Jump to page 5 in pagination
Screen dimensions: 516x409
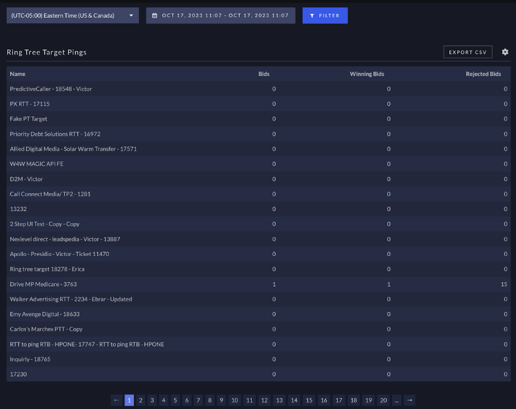click(x=175, y=400)
